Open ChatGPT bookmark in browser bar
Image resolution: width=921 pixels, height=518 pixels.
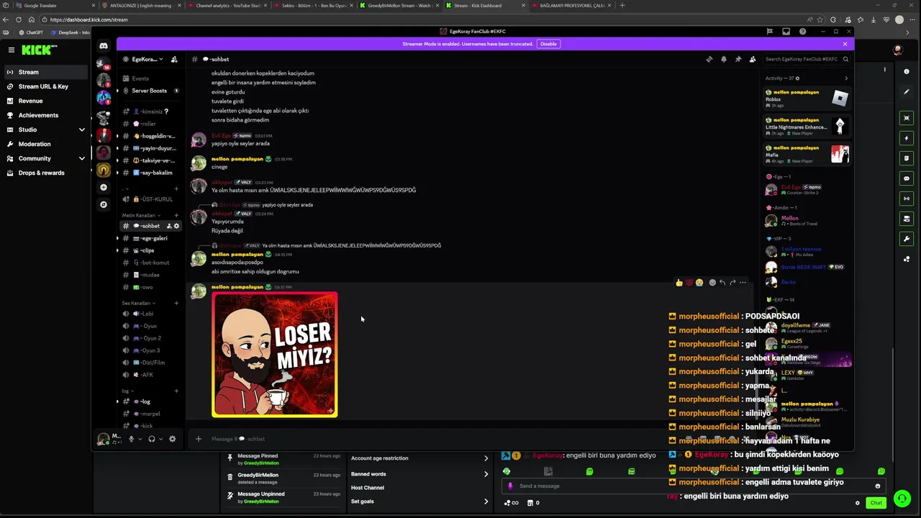pyautogui.click(x=31, y=32)
